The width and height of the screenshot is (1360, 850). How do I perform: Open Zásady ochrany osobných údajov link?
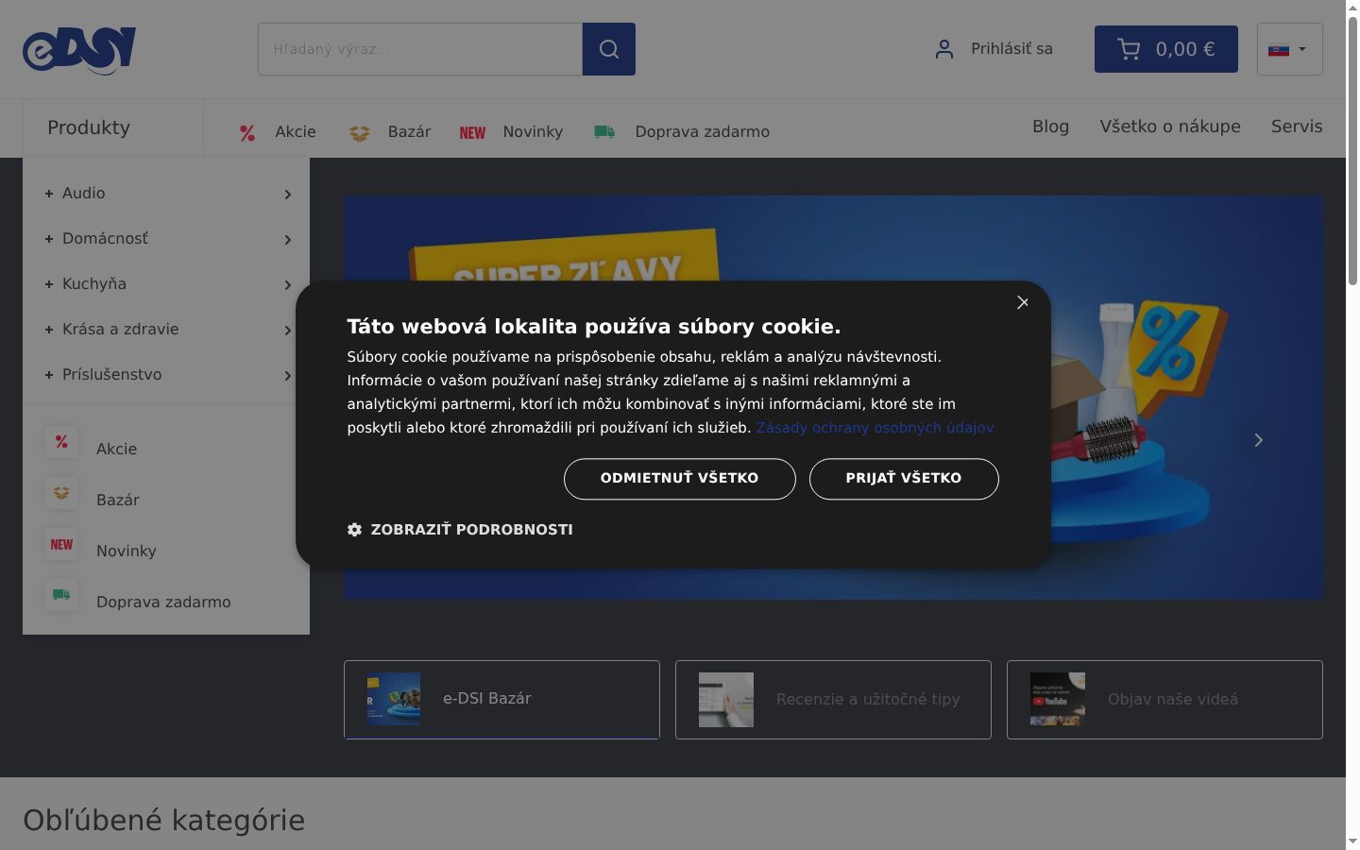[875, 428]
